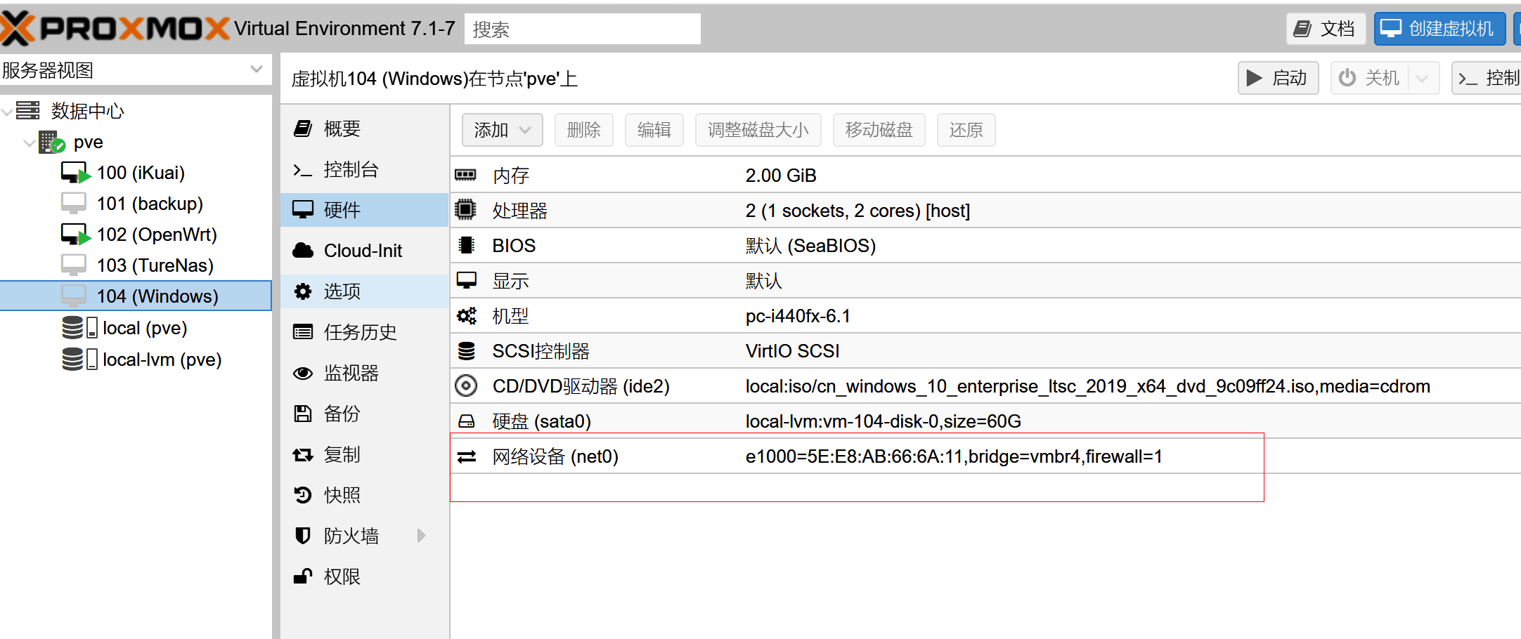Select the SCSI控制器 row
The height and width of the screenshot is (639, 1521).
click(x=985, y=351)
